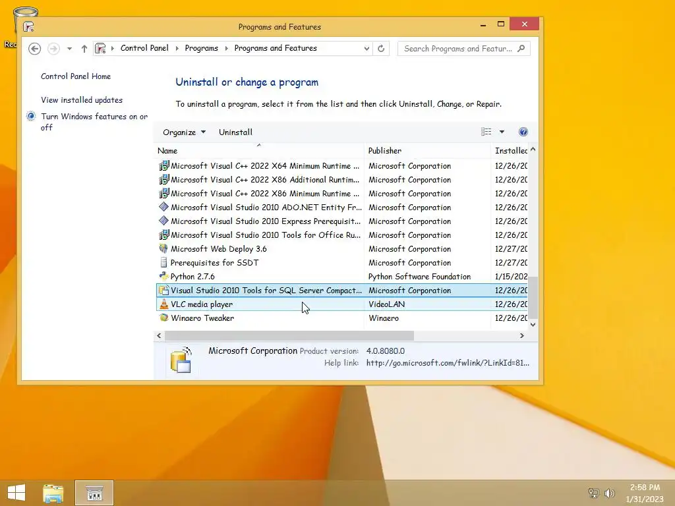
Task: Go up one level with Up arrow
Action: point(84,49)
